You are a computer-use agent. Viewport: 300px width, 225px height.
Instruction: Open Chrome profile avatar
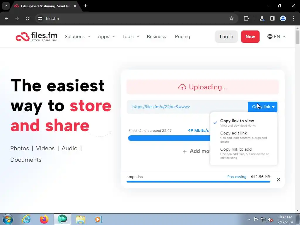(283, 18)
